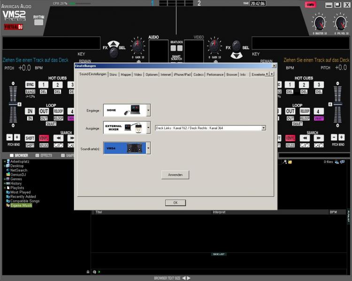Screen dimensions: 352x281
Task: Click rewind search on left deck
Action: pos(58,138)
